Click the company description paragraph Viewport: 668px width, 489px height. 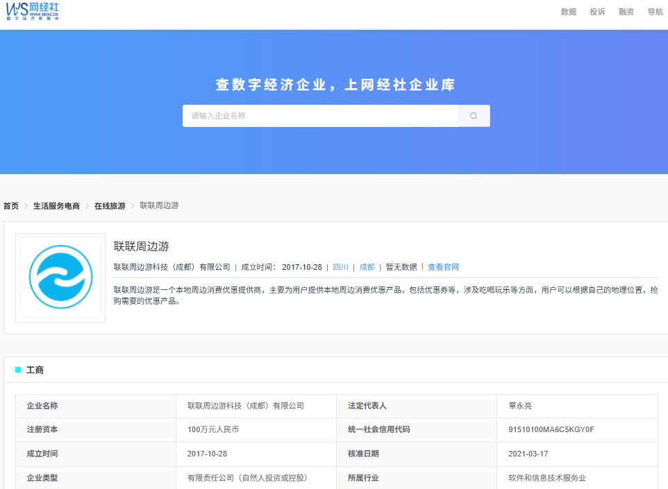pos(385,295)
